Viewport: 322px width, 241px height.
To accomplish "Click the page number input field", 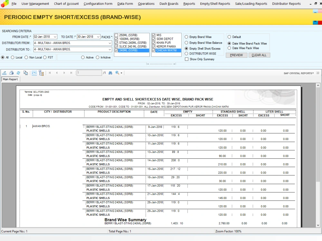I will click(x=89, y=73).
